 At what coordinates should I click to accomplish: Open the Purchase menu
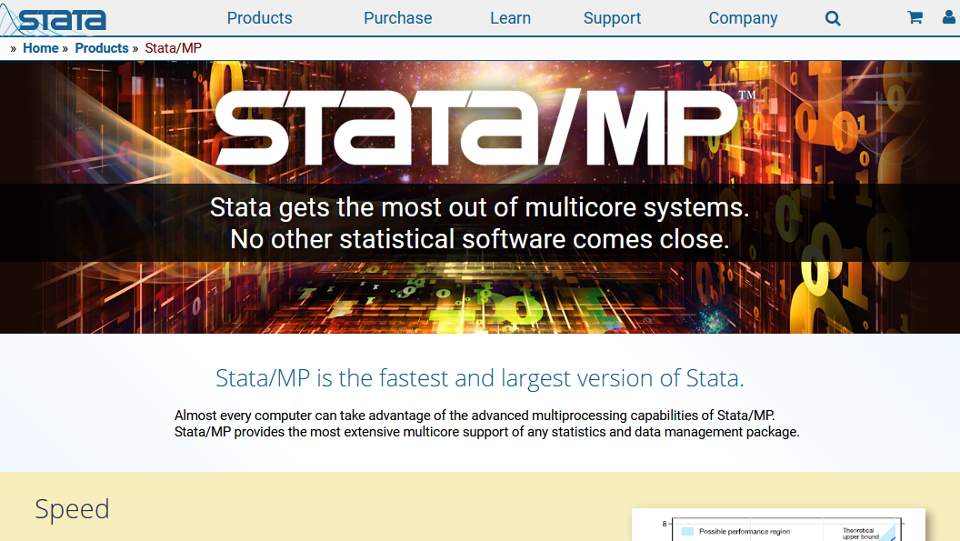click(x=398, y=18)
